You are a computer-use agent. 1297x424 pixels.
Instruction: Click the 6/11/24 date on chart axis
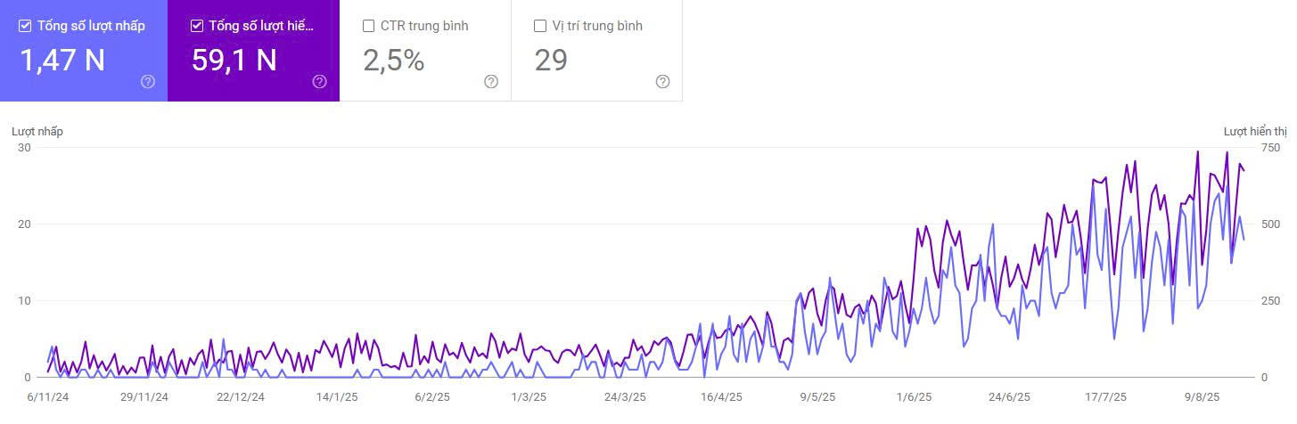tap(48, 397)
